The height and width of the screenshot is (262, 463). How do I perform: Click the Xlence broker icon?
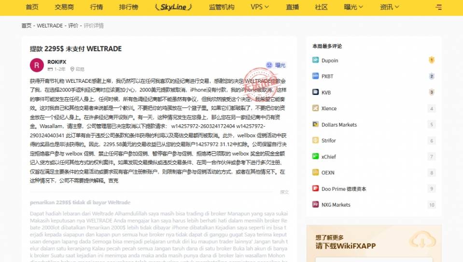point(315,108)
